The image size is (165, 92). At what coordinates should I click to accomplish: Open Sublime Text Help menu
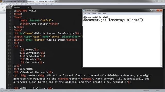click(x=52, y=4)
